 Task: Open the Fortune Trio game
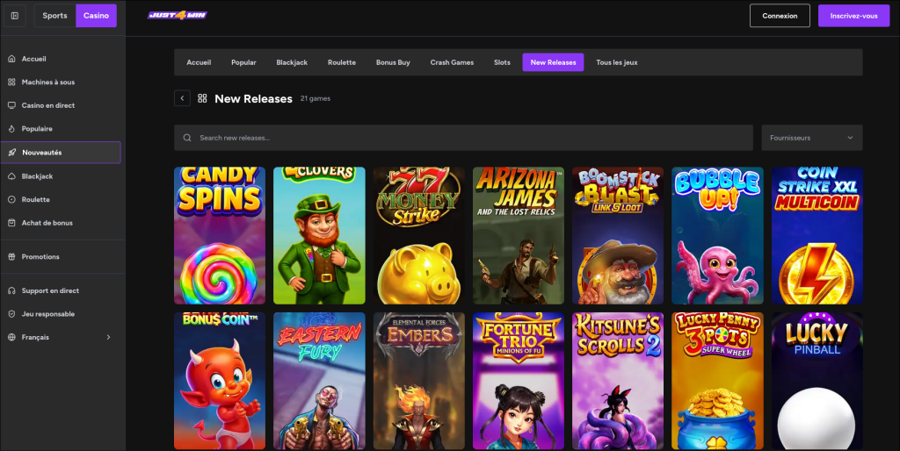[x=519, y=381]
